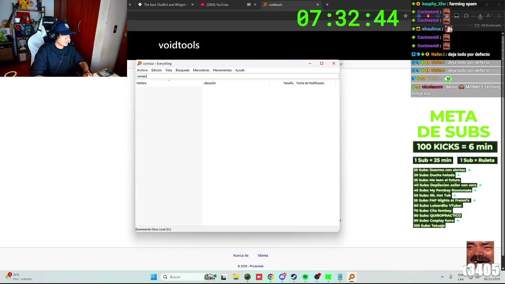
Task: Open the browser extensions puzzle icon
Action: 466,16
